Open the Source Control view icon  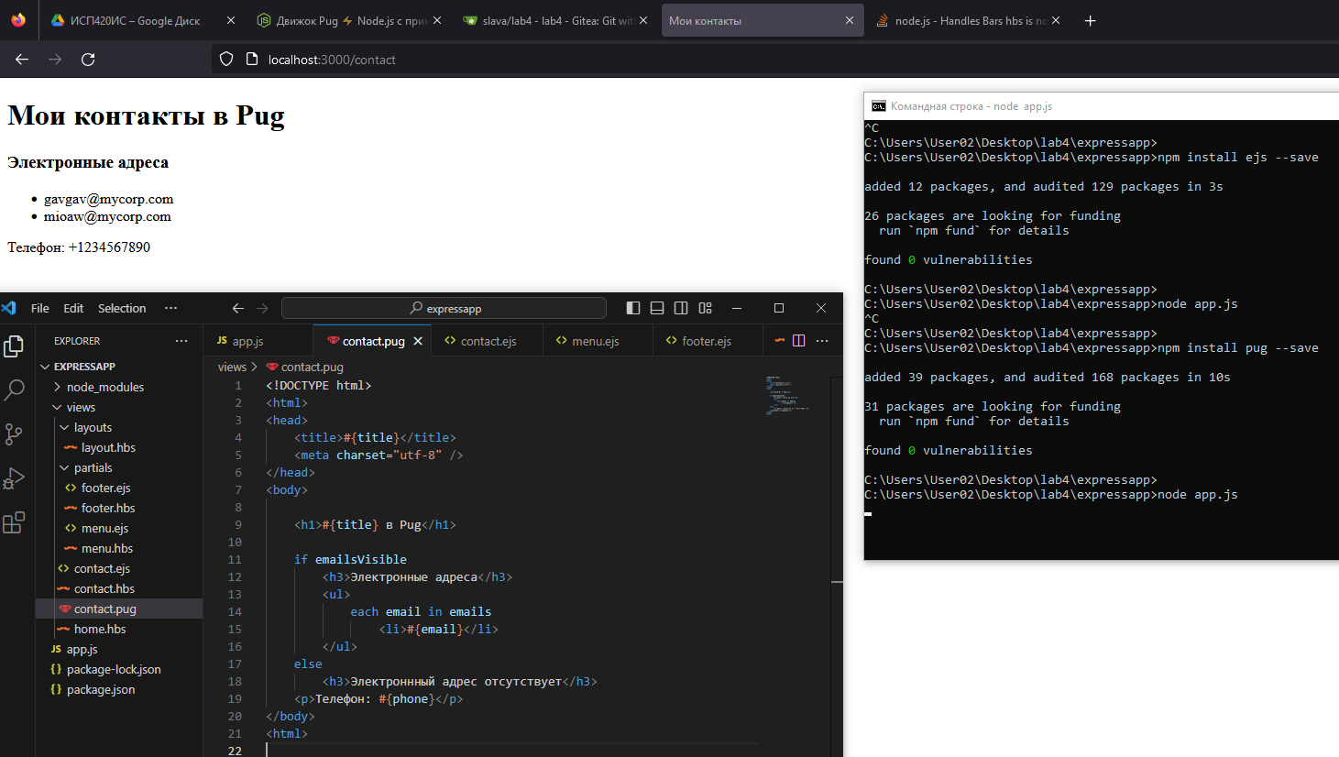pyautogui.click(x=14, y=433)
